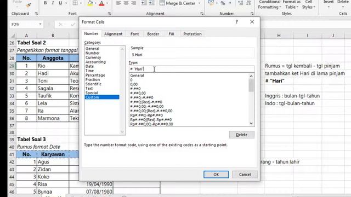Click Decrease Decimal icon
The image size is (351, 197).
click(x=248, y=3)
